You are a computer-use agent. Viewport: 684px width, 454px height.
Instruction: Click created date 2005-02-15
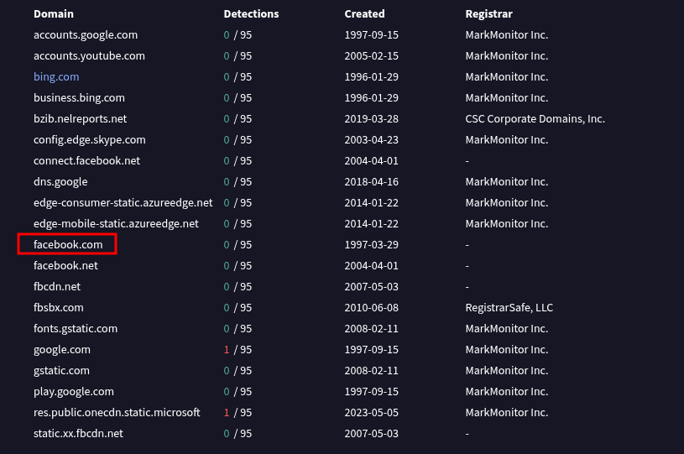point(372,56)
